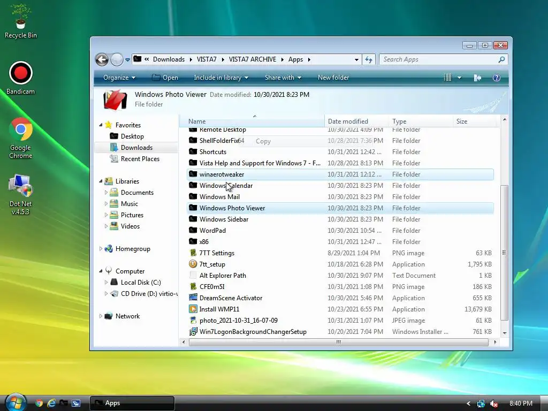The width and height of the screenshot is (548, 411).
Task: Open Google Chrome desktop shortcut
Action: pos(21,138)
